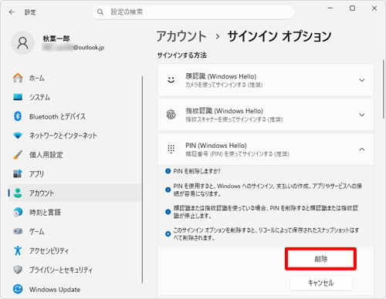Open 個人用設定 category

click(x=75, y=155)
